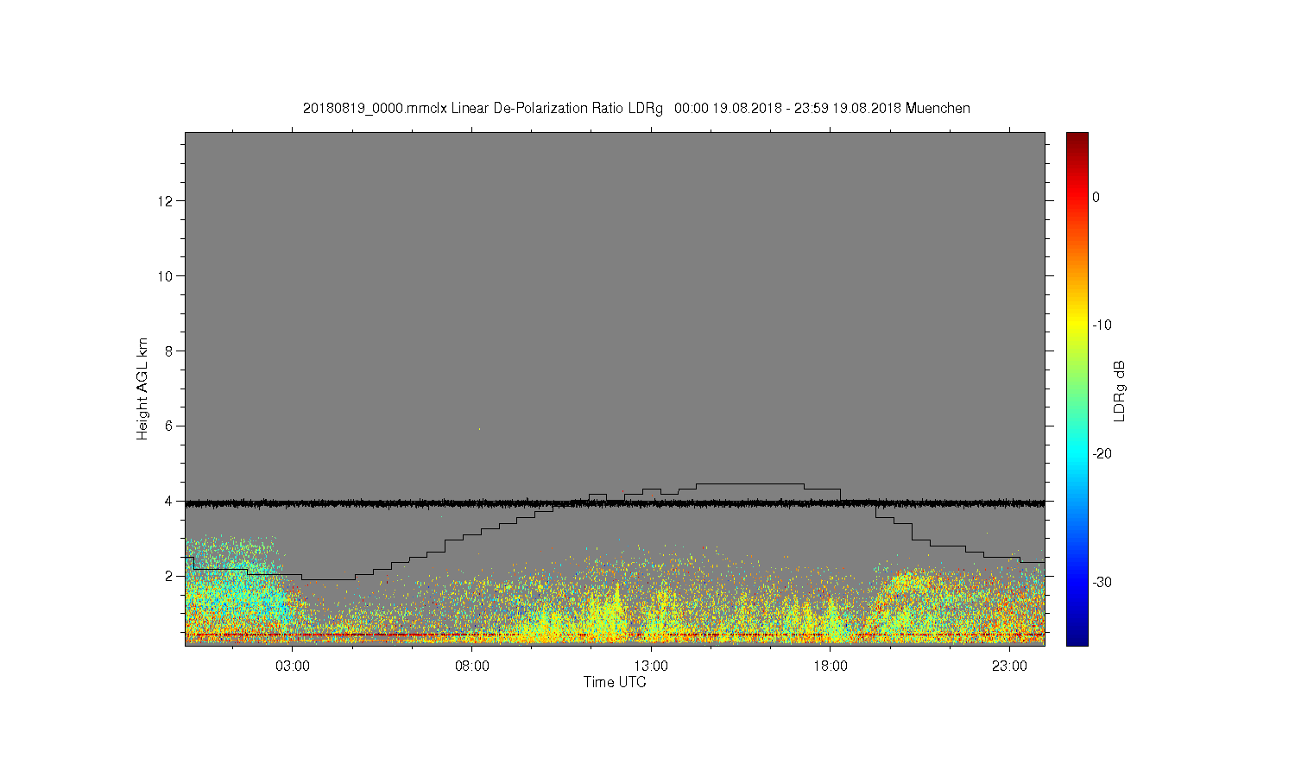
Task: Click the height tick label 6
Action: (x=169, y=426)
